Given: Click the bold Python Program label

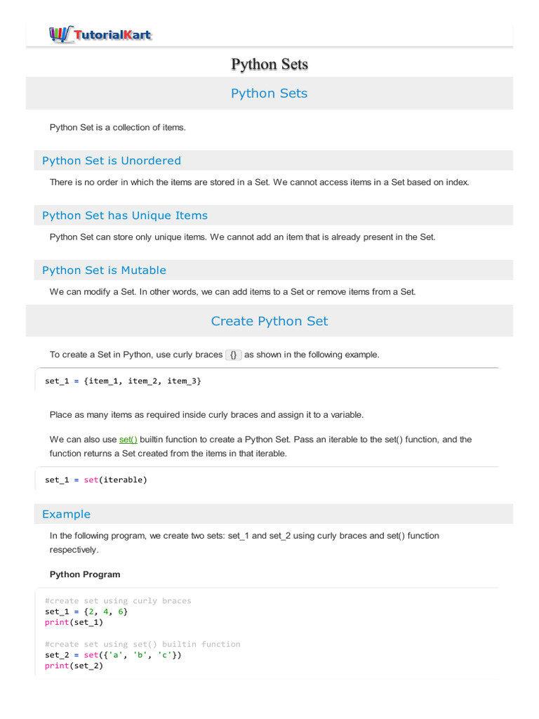Looking at the screenshot, I should [x=85, y=574].
